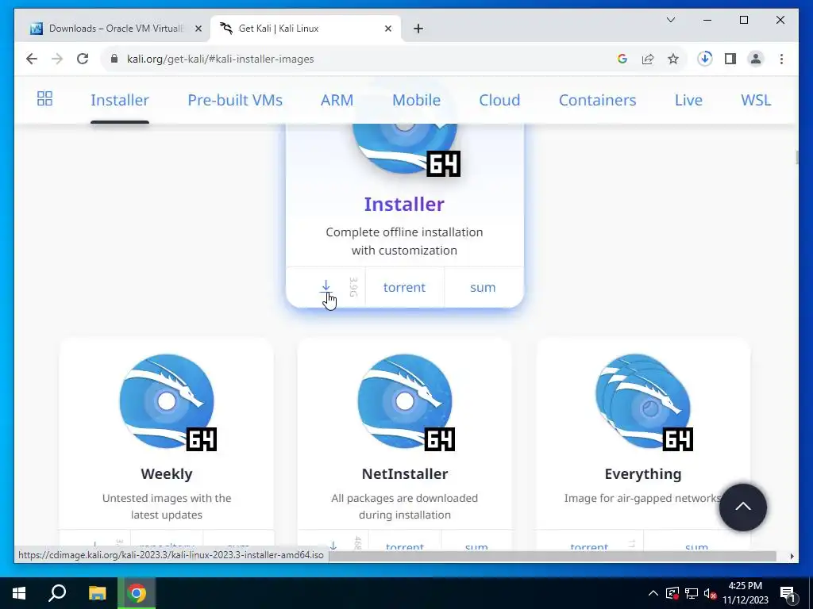Click the Google icon in address bar

click(x=622, y=59)
